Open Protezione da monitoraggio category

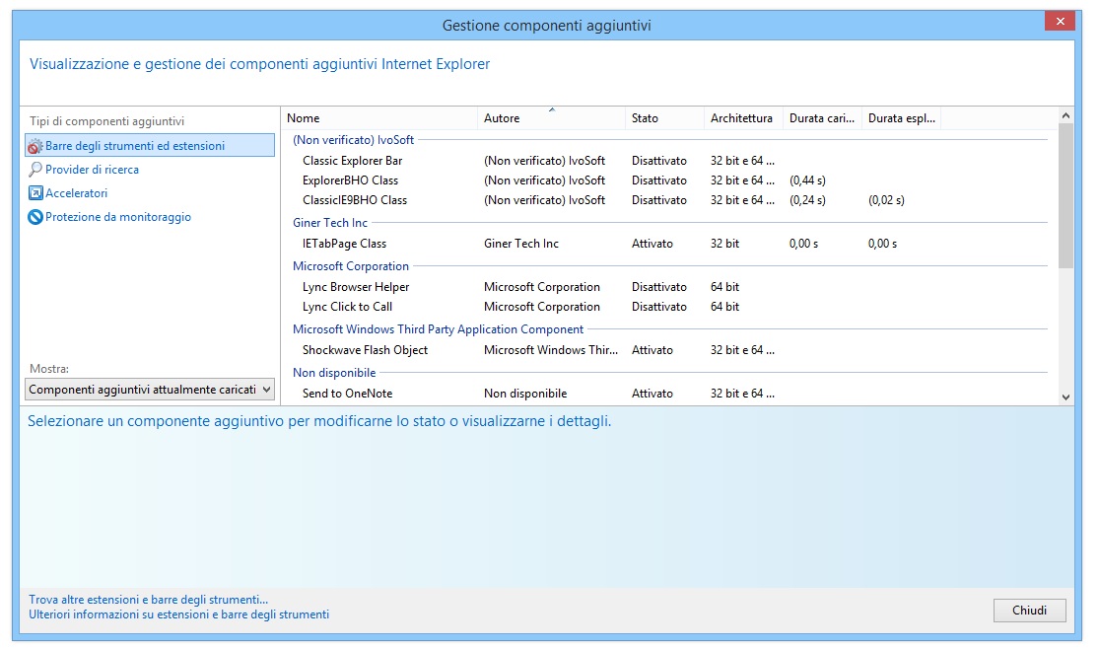point(117,217)
